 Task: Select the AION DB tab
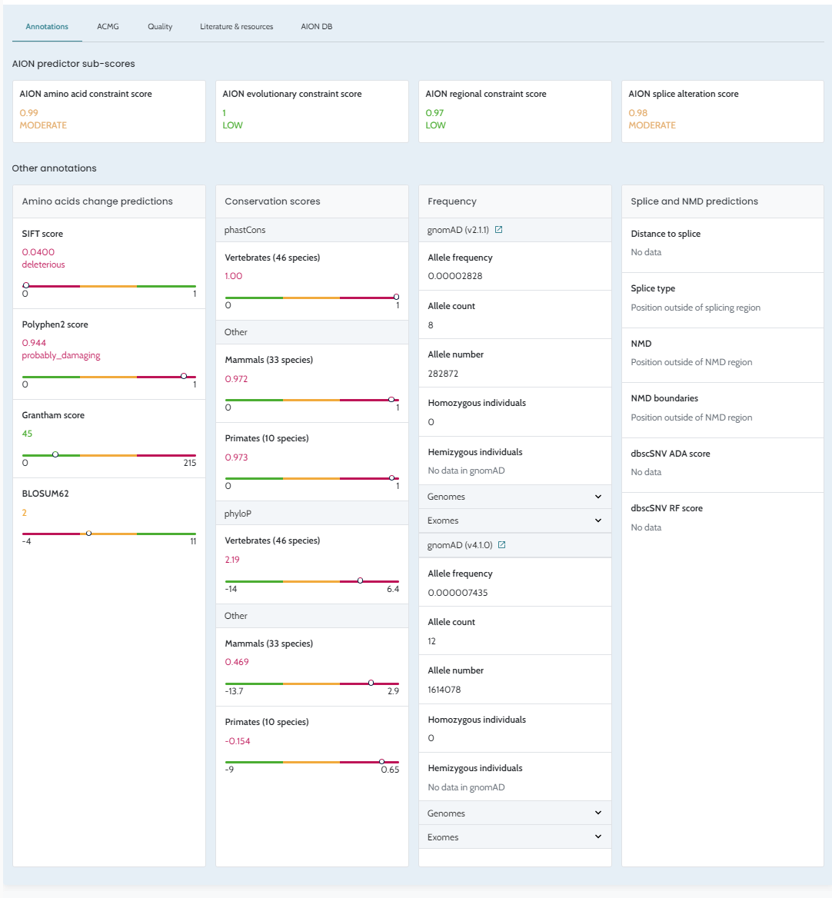316,27
